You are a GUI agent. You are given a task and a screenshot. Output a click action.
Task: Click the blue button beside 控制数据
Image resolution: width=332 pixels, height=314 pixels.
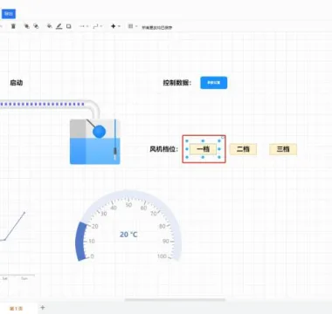coord(214,83)
